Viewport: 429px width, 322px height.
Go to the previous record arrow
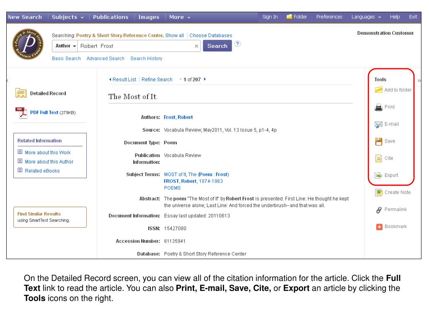click(180, 79)
